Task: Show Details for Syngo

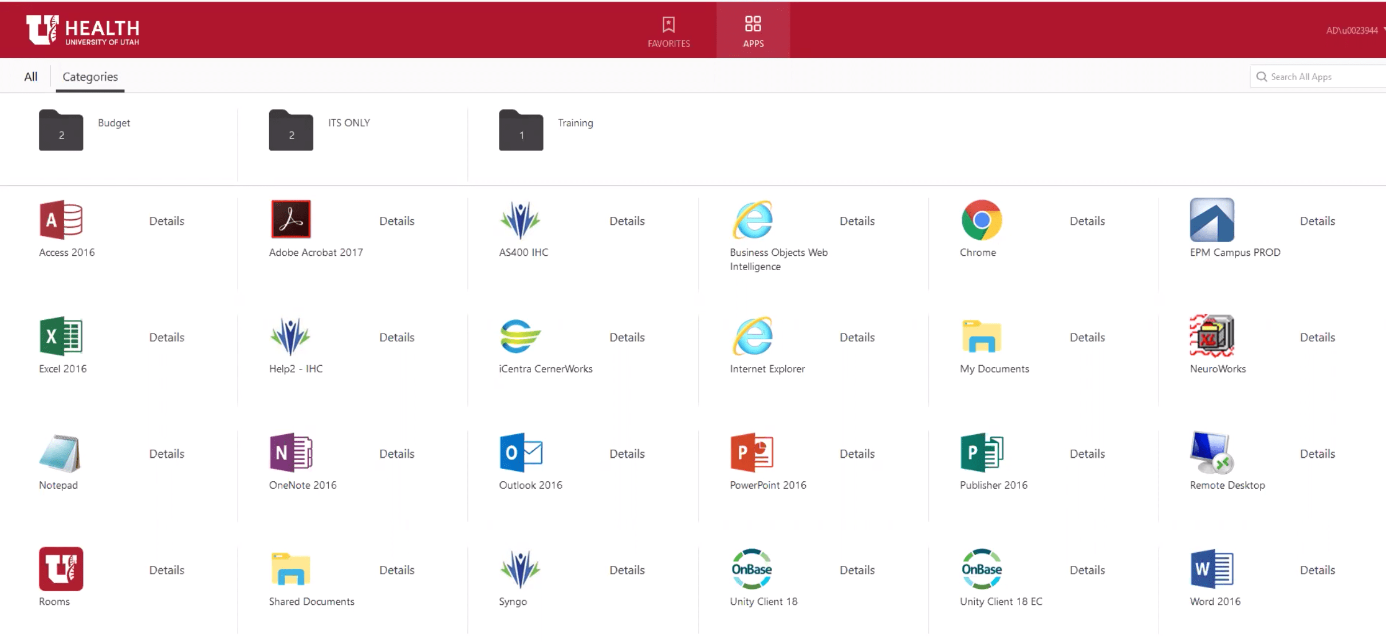Action: click(x=627, y=570)
